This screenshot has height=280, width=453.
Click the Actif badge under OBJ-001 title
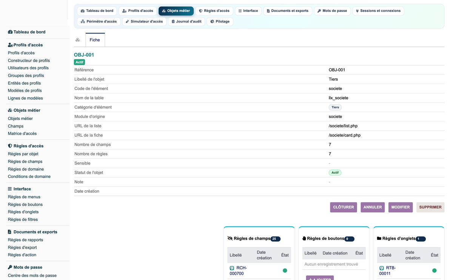(x=79, y=62)
